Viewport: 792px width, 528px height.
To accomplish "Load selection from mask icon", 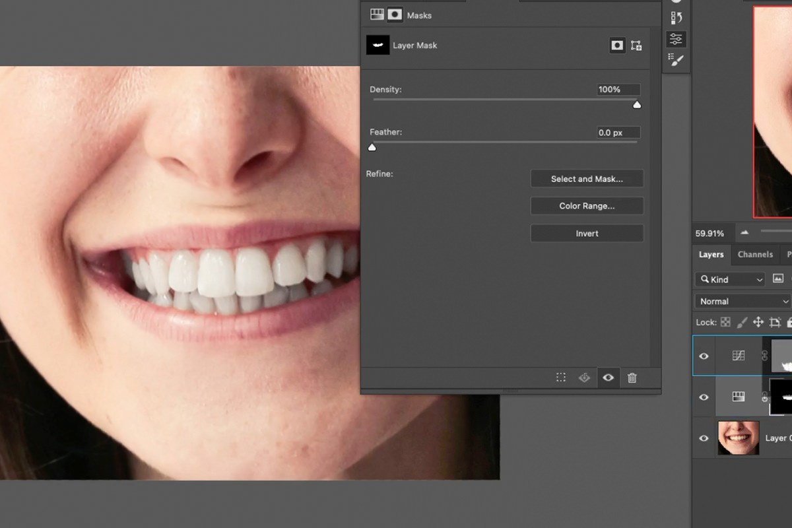I will point(561,378).
